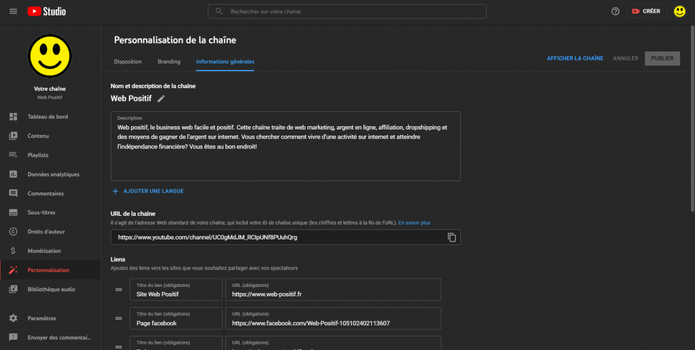This screenshot has width=695, height=350.
Task: Click the channel search field
Action: [347, 12]
